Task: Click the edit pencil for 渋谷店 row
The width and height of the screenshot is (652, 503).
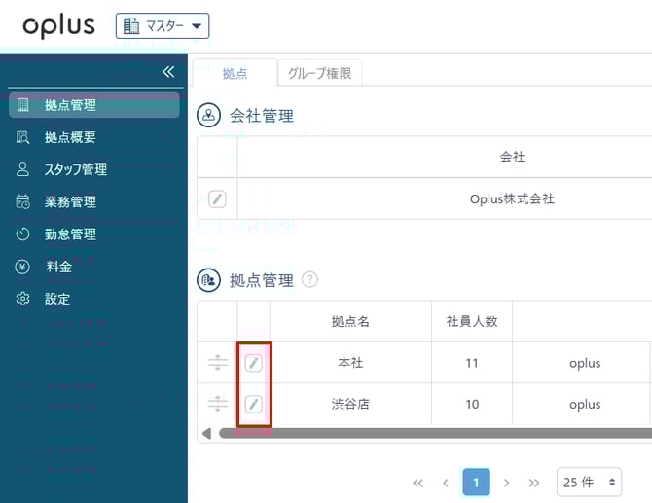Action: [x=253, y=404]
